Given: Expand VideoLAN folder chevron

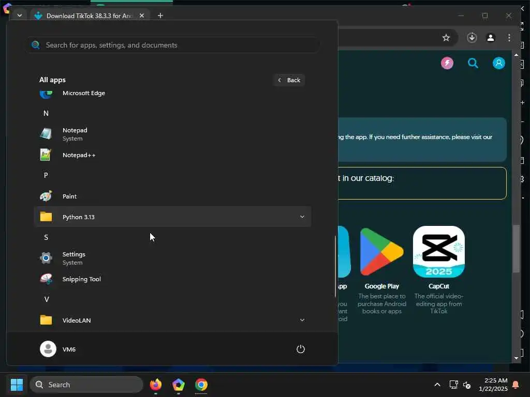Looking at the screenshot, I should tap(302, 320).
